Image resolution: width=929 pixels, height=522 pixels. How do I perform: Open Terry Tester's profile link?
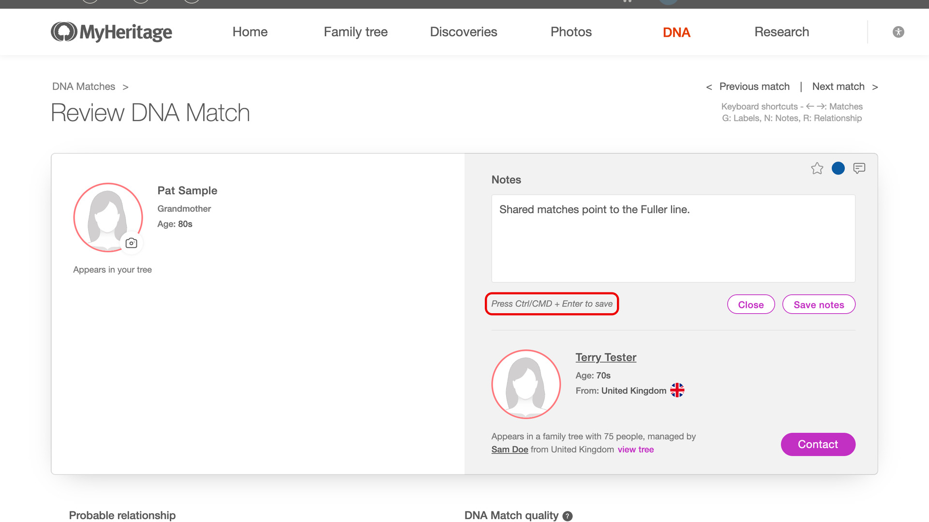(x=606, y=357)
